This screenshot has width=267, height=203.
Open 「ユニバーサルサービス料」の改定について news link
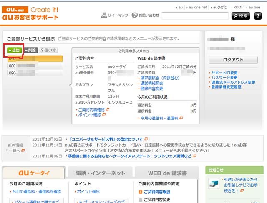click(106, 139)
